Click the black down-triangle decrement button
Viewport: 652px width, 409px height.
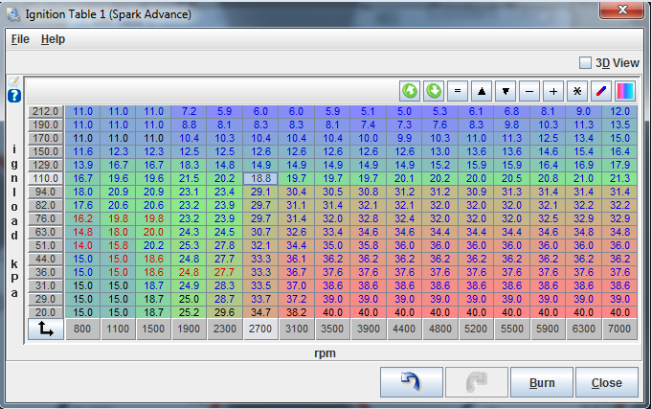click(506, 91)
